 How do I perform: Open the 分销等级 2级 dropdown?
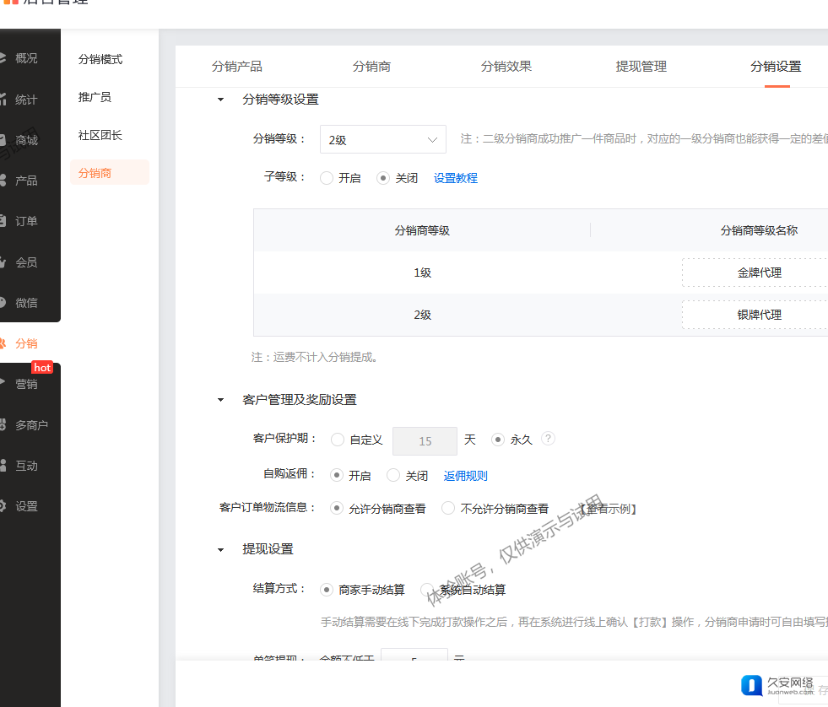click(383, 139)
